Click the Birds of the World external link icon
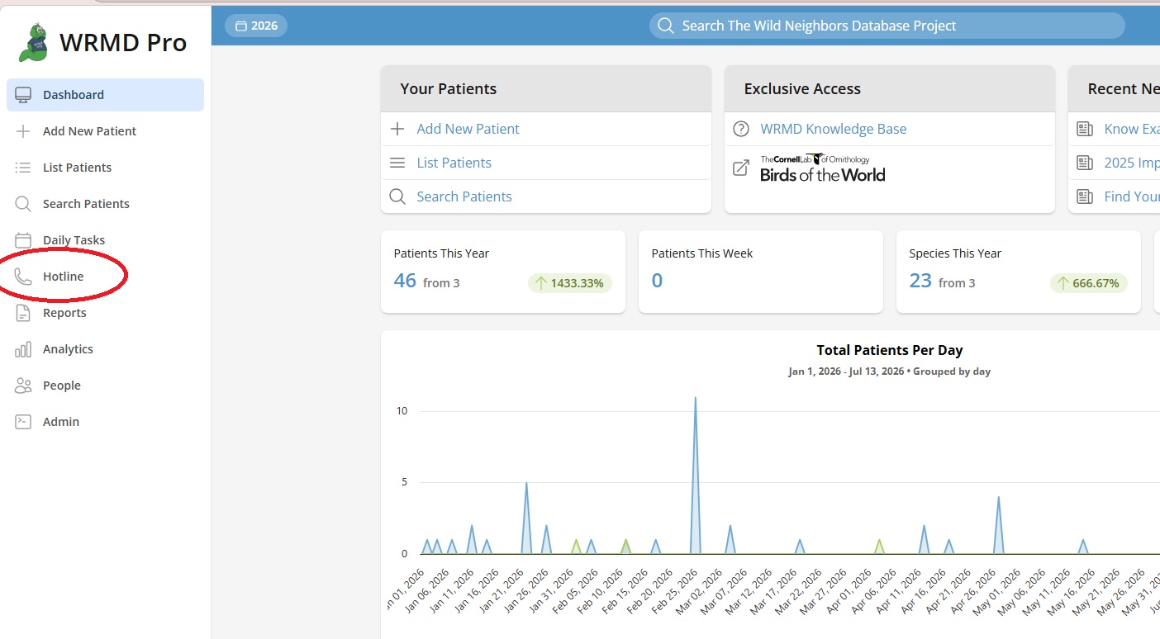The width and height of the screenshot is (1160, 639). [x=741, y=168]
